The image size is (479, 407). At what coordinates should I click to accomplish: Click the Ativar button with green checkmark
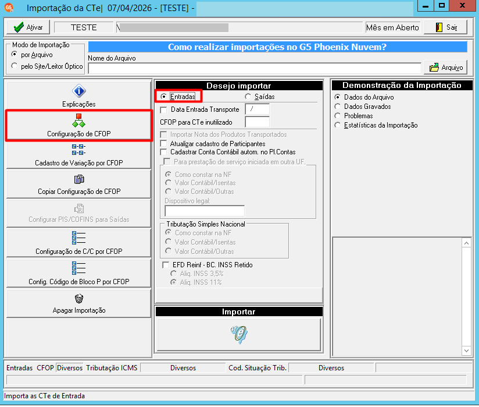(x=28, y=27)
